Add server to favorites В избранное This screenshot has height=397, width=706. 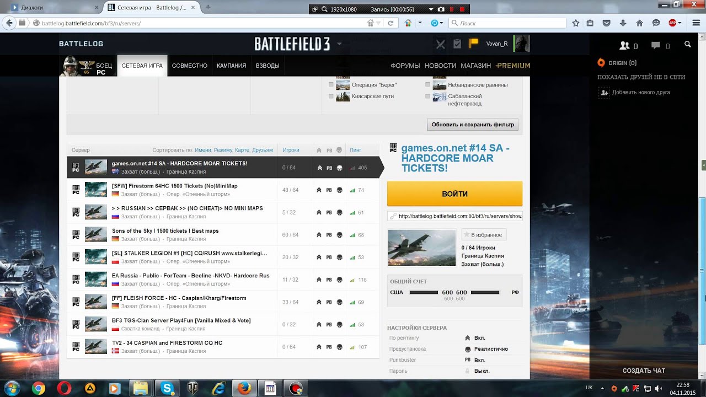pyautogui.click(x=484, y=235)
